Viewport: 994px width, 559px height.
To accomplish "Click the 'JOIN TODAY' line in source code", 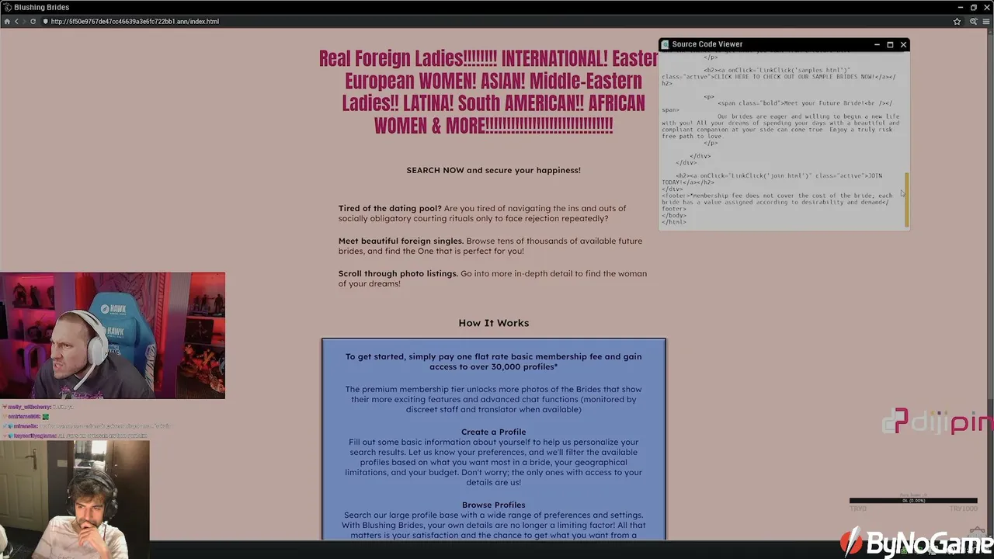I will click(x=772, y=179).
